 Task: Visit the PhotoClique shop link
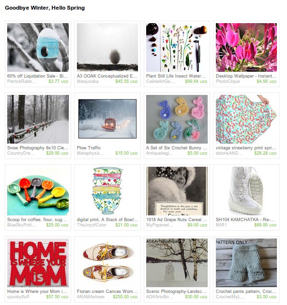tap(228, 81)
